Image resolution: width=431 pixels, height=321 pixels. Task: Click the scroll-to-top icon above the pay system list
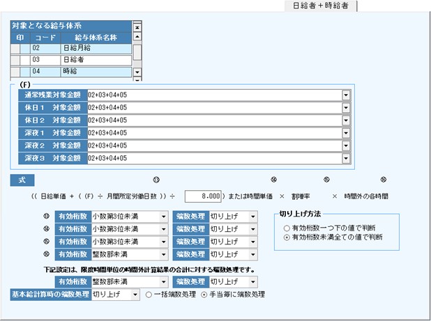(x=137, y=27)
